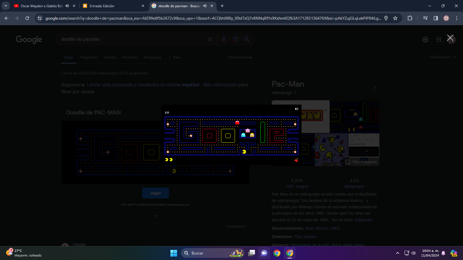Expand the Más search menu
This screenshot has width=463, height=260.
coord(175,57)
